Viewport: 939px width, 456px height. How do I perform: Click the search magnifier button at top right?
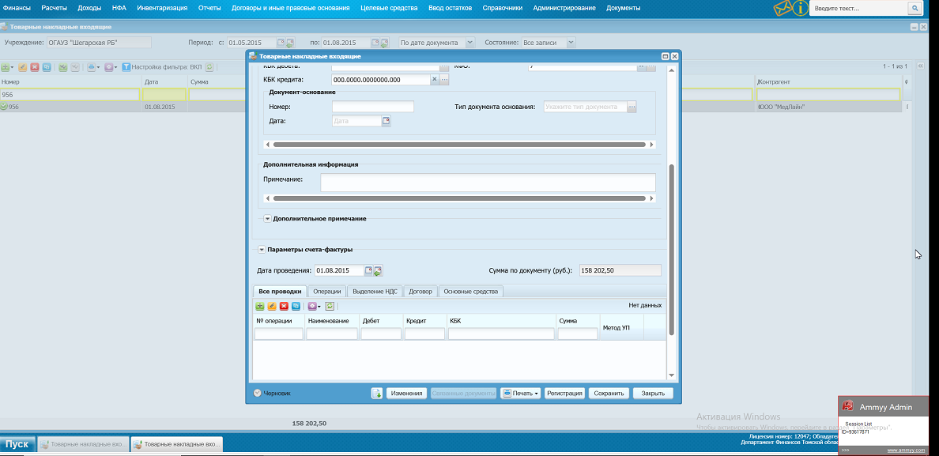(x=915, y=9)
